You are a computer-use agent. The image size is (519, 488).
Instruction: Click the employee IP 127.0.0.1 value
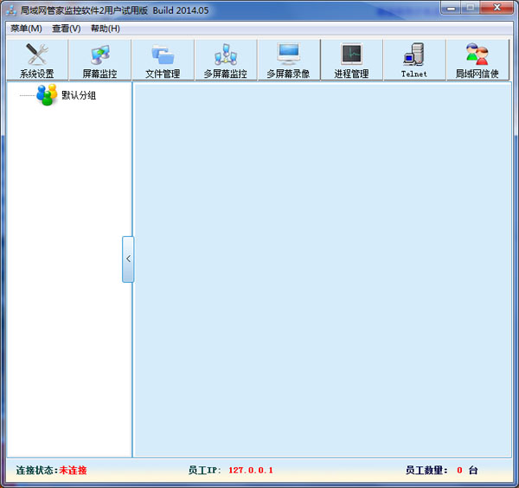(x=251, y=471)
